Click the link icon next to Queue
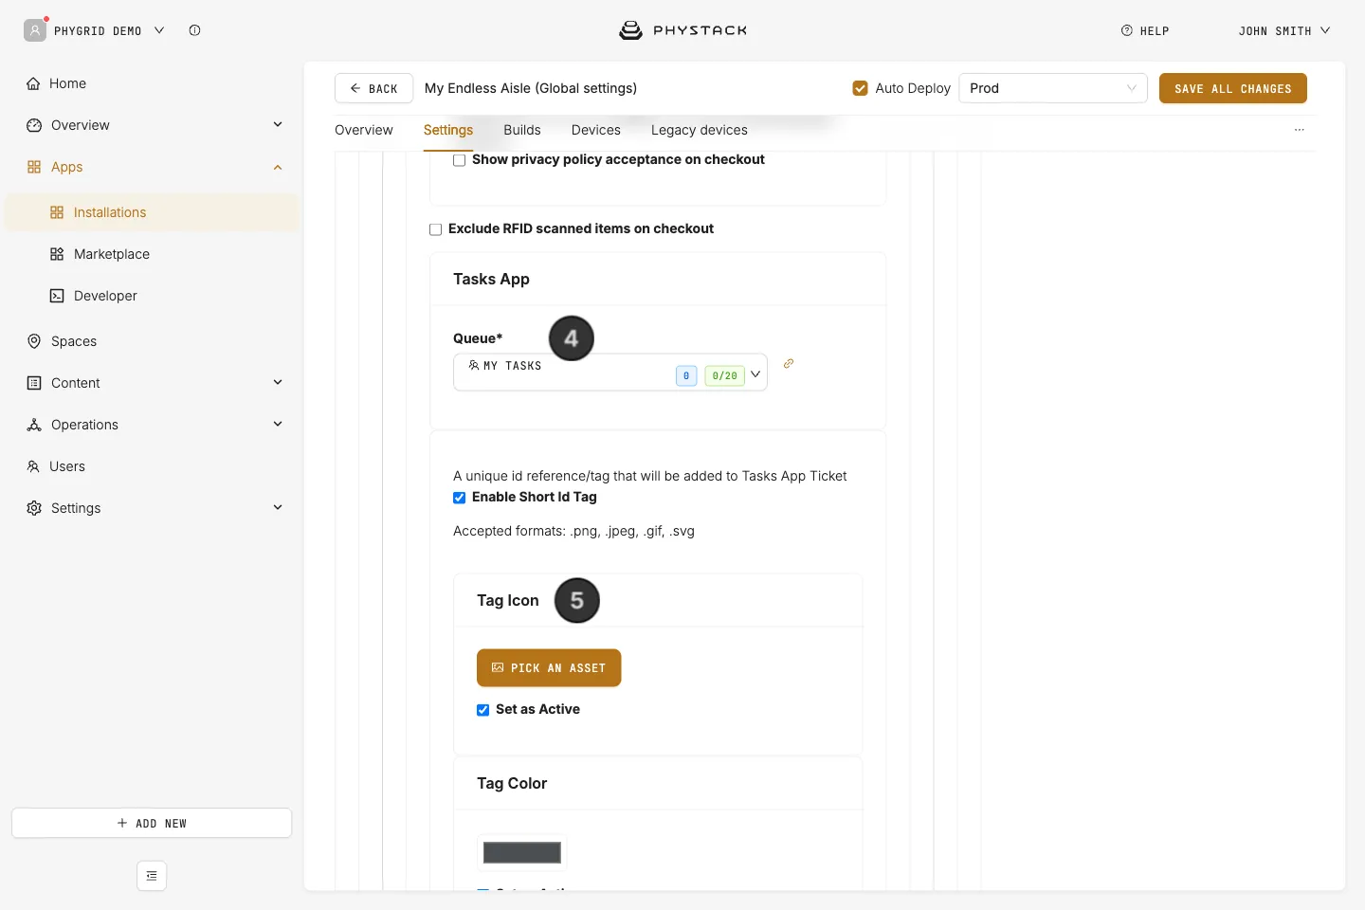Image resolution: width=1365 pixels, height=910 pixels. tap(789, 363)
